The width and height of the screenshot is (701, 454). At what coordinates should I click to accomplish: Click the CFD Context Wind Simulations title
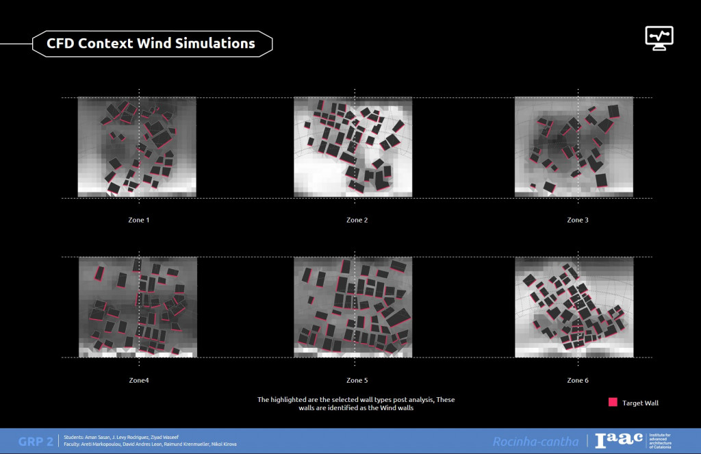point(151,44)
